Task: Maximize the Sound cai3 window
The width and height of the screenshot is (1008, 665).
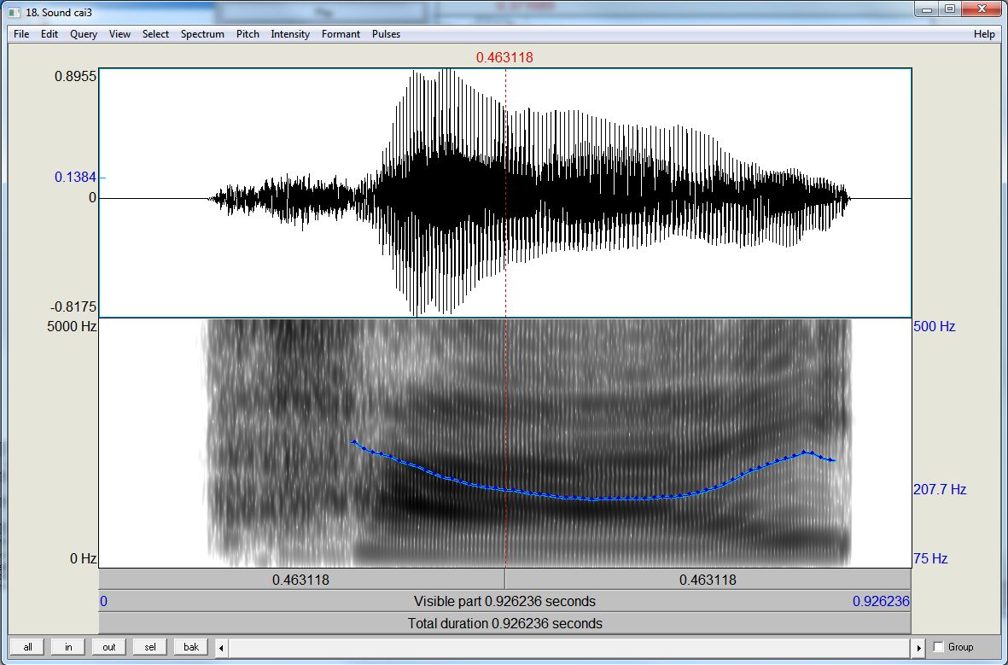Action: 949,9
